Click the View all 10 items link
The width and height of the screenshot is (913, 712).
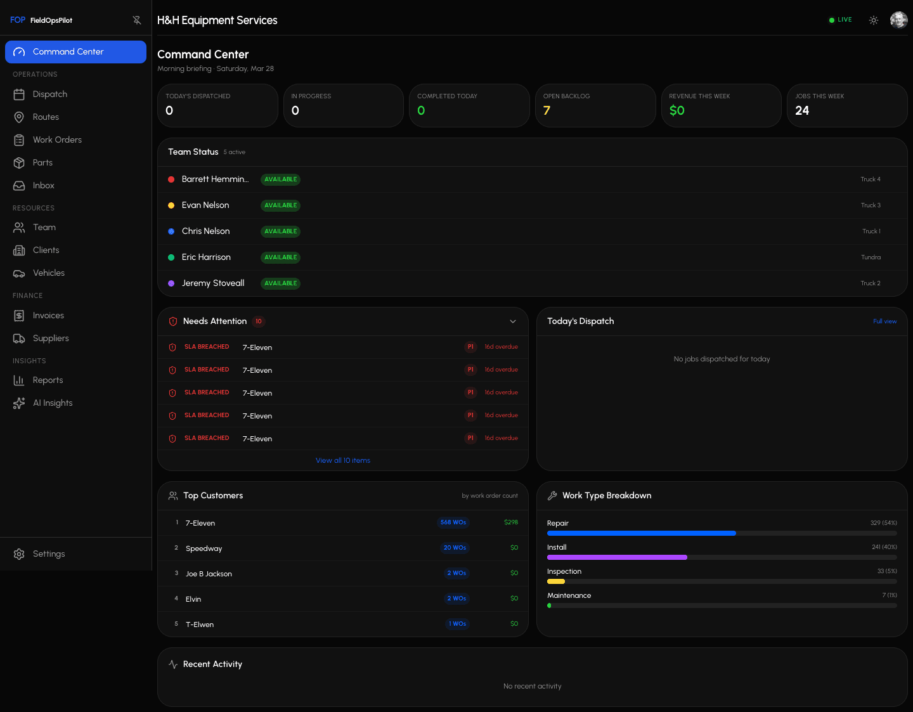pos(342,461)
